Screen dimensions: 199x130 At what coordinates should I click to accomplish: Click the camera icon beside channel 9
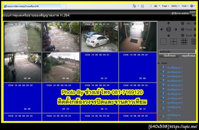(x=164, y=103)
